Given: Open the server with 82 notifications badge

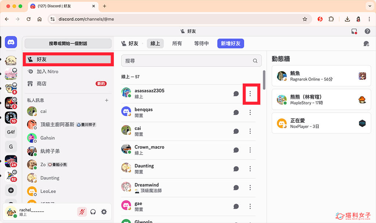Looking at the screenshot, I should click(x=11, y=176).
